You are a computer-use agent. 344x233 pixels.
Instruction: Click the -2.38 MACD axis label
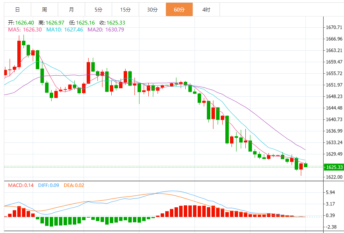pyautogui.click(x=331, y=227)
